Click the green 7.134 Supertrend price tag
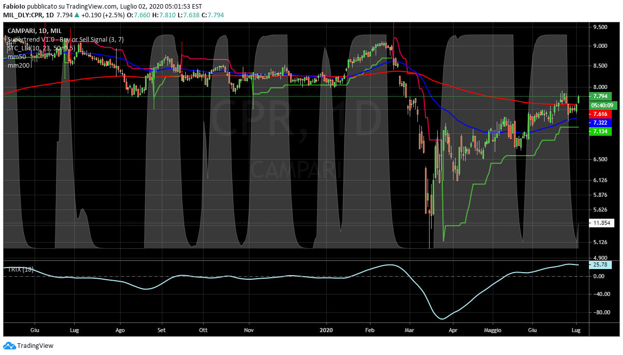This screenshot has height=355, width=623. (x=601, y=132)
